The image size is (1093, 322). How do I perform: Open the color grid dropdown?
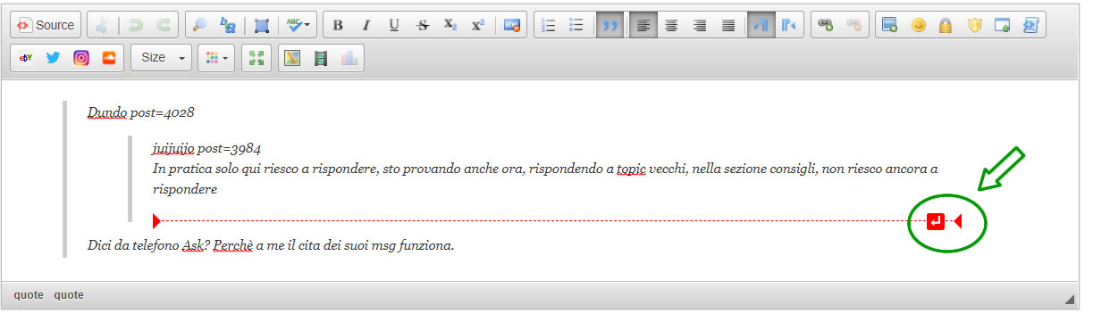[x=215, y=58]
